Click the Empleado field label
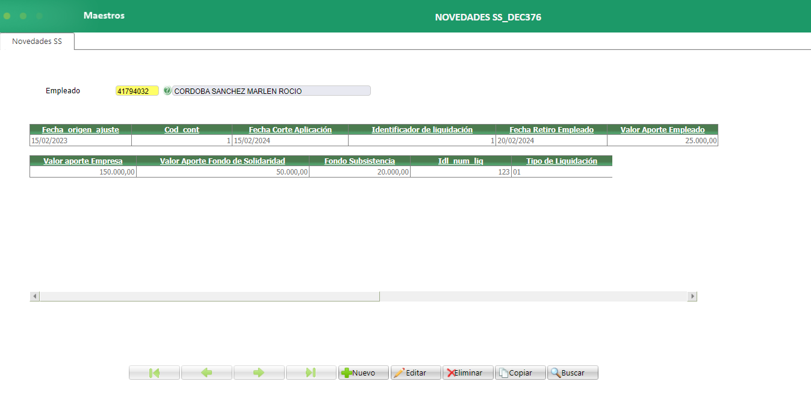This screenshot has width=811, height=396. coord(63,91)
